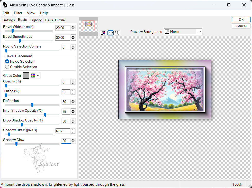Increase Bevel Smoothness with the up arrow
This screenshot has width=252, height=188.
(73, 36)
